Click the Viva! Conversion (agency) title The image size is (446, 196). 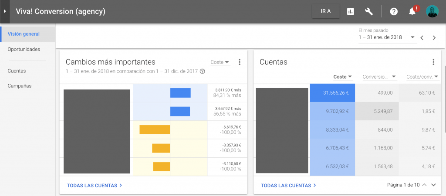pyautogui.click(x=61, y=12)
